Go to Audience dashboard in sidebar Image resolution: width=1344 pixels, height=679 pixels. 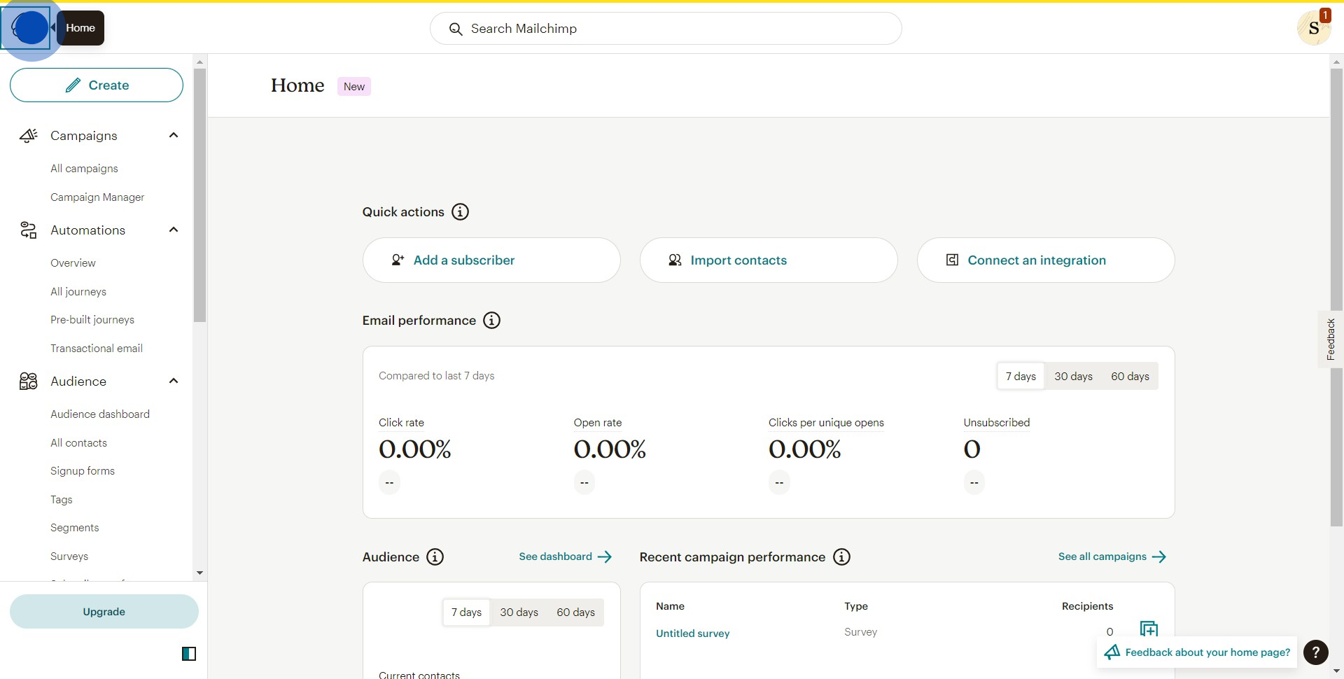100,414
